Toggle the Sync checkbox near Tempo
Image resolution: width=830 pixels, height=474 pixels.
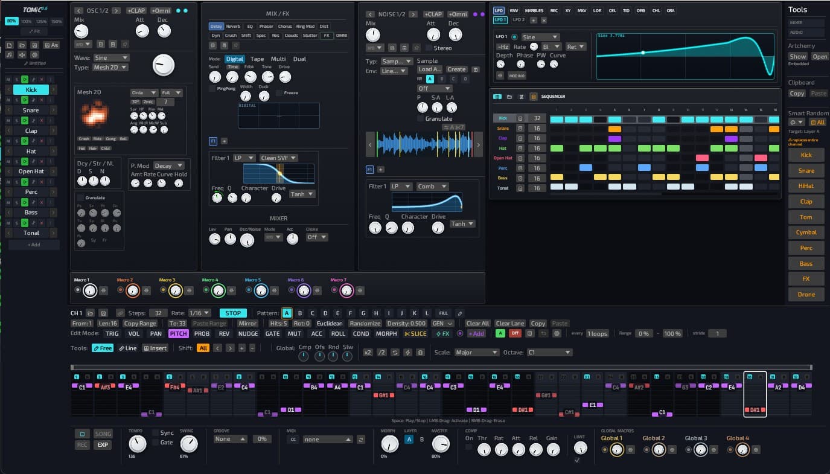pos(155,433)
